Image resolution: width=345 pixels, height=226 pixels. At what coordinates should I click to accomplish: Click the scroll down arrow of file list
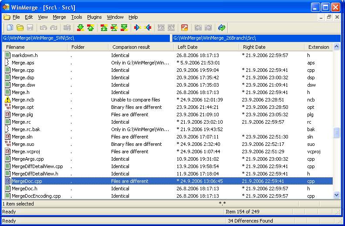pos(336,195)
